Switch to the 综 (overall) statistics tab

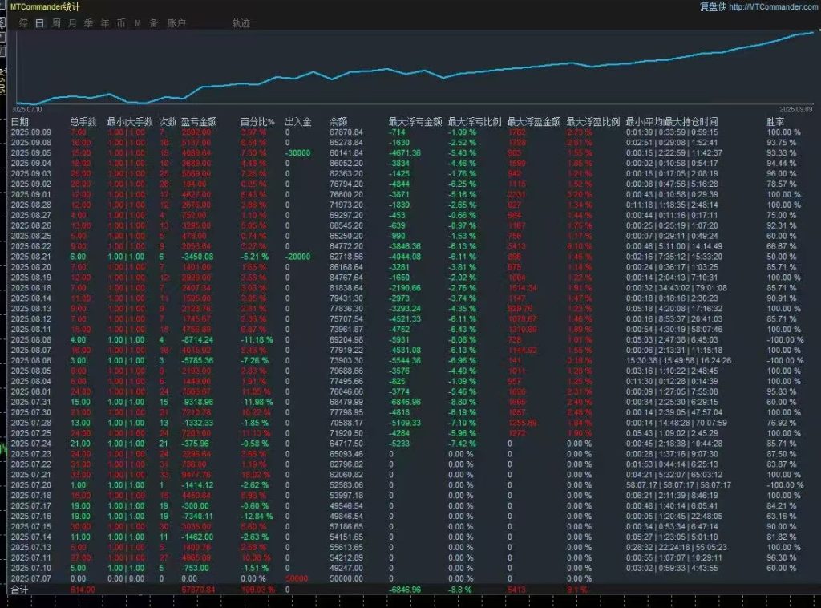pyautogui.click(x=23, y=23)
